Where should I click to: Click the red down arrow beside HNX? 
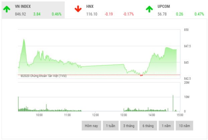[78, 9]
